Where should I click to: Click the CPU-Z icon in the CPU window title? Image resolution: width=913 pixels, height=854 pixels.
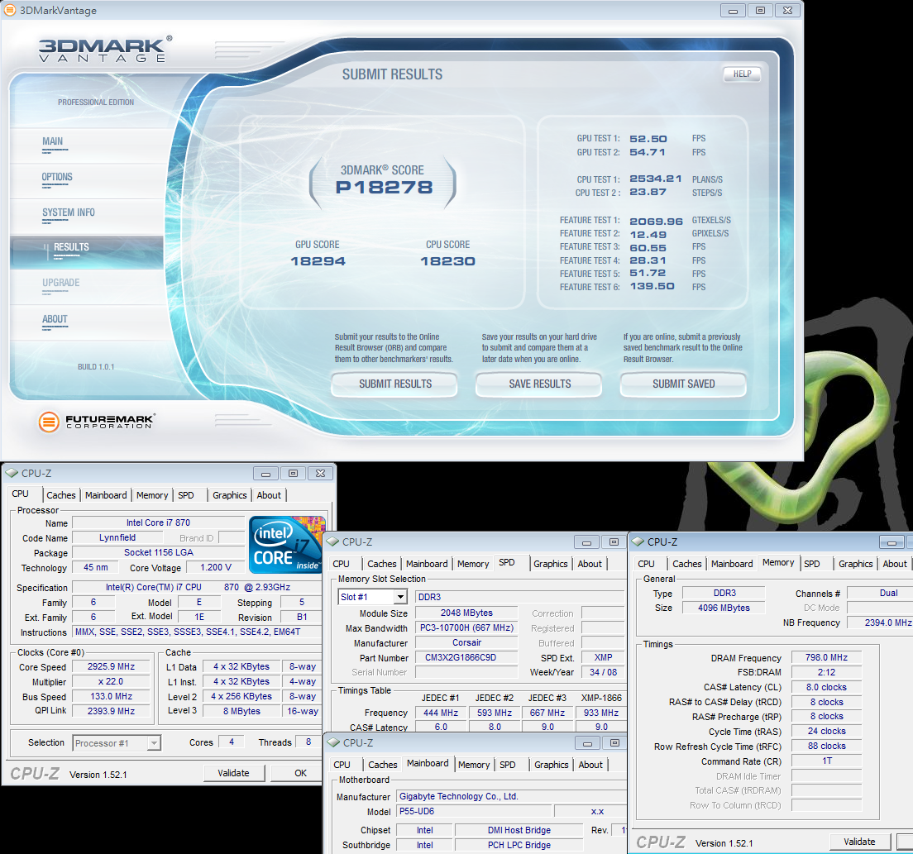tap(12, 474)
